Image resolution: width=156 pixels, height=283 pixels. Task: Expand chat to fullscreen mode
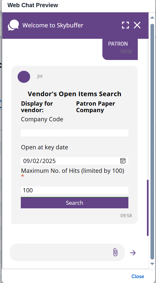point(125,25)
